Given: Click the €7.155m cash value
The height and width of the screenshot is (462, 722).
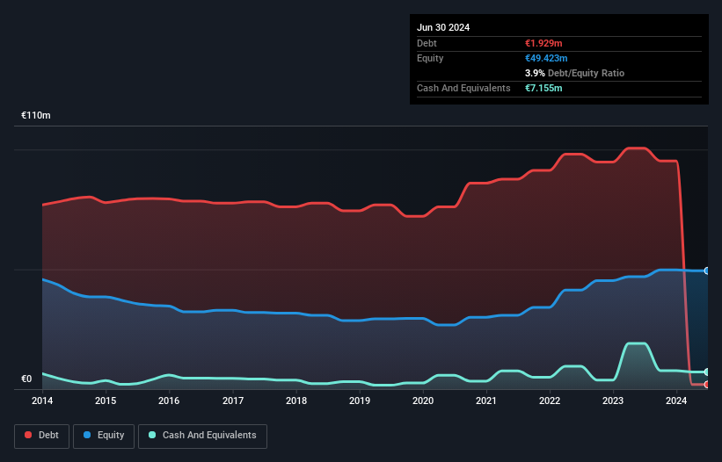Looking at the screenshot, I should [543, 88].
